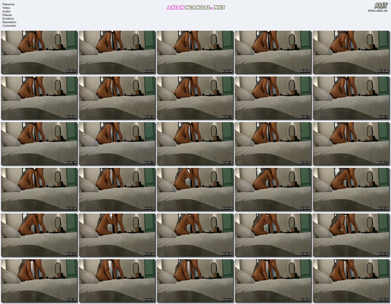Select the thumbnail timestamped 00:00:32
The height and width of the screenshot is (304, 391).
click(117, 235)
